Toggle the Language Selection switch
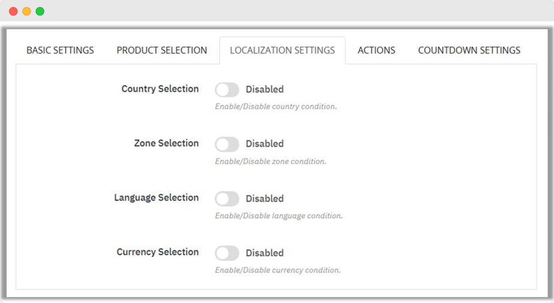Viewport: 554px width, 303px height. 227,198
